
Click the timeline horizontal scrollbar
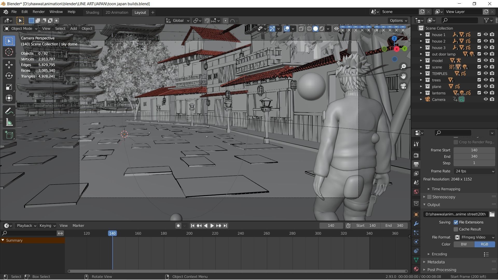[x=237, y=271]
